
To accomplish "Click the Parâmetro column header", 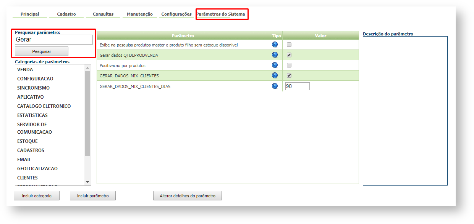I will click(183, 36).
